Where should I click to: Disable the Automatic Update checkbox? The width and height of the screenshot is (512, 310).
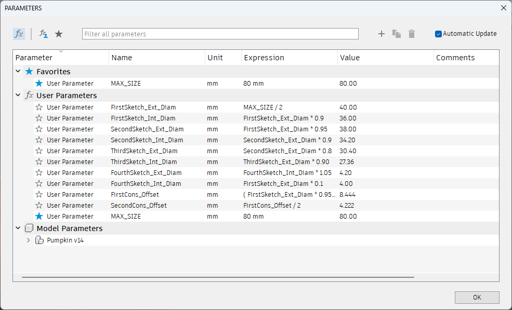438,34
